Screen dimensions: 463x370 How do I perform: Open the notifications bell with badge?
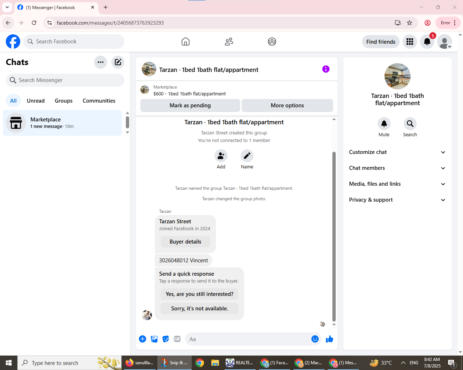[x=427, y=42]
